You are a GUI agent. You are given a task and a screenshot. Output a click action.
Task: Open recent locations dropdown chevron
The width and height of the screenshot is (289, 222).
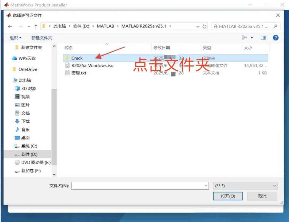29,26
